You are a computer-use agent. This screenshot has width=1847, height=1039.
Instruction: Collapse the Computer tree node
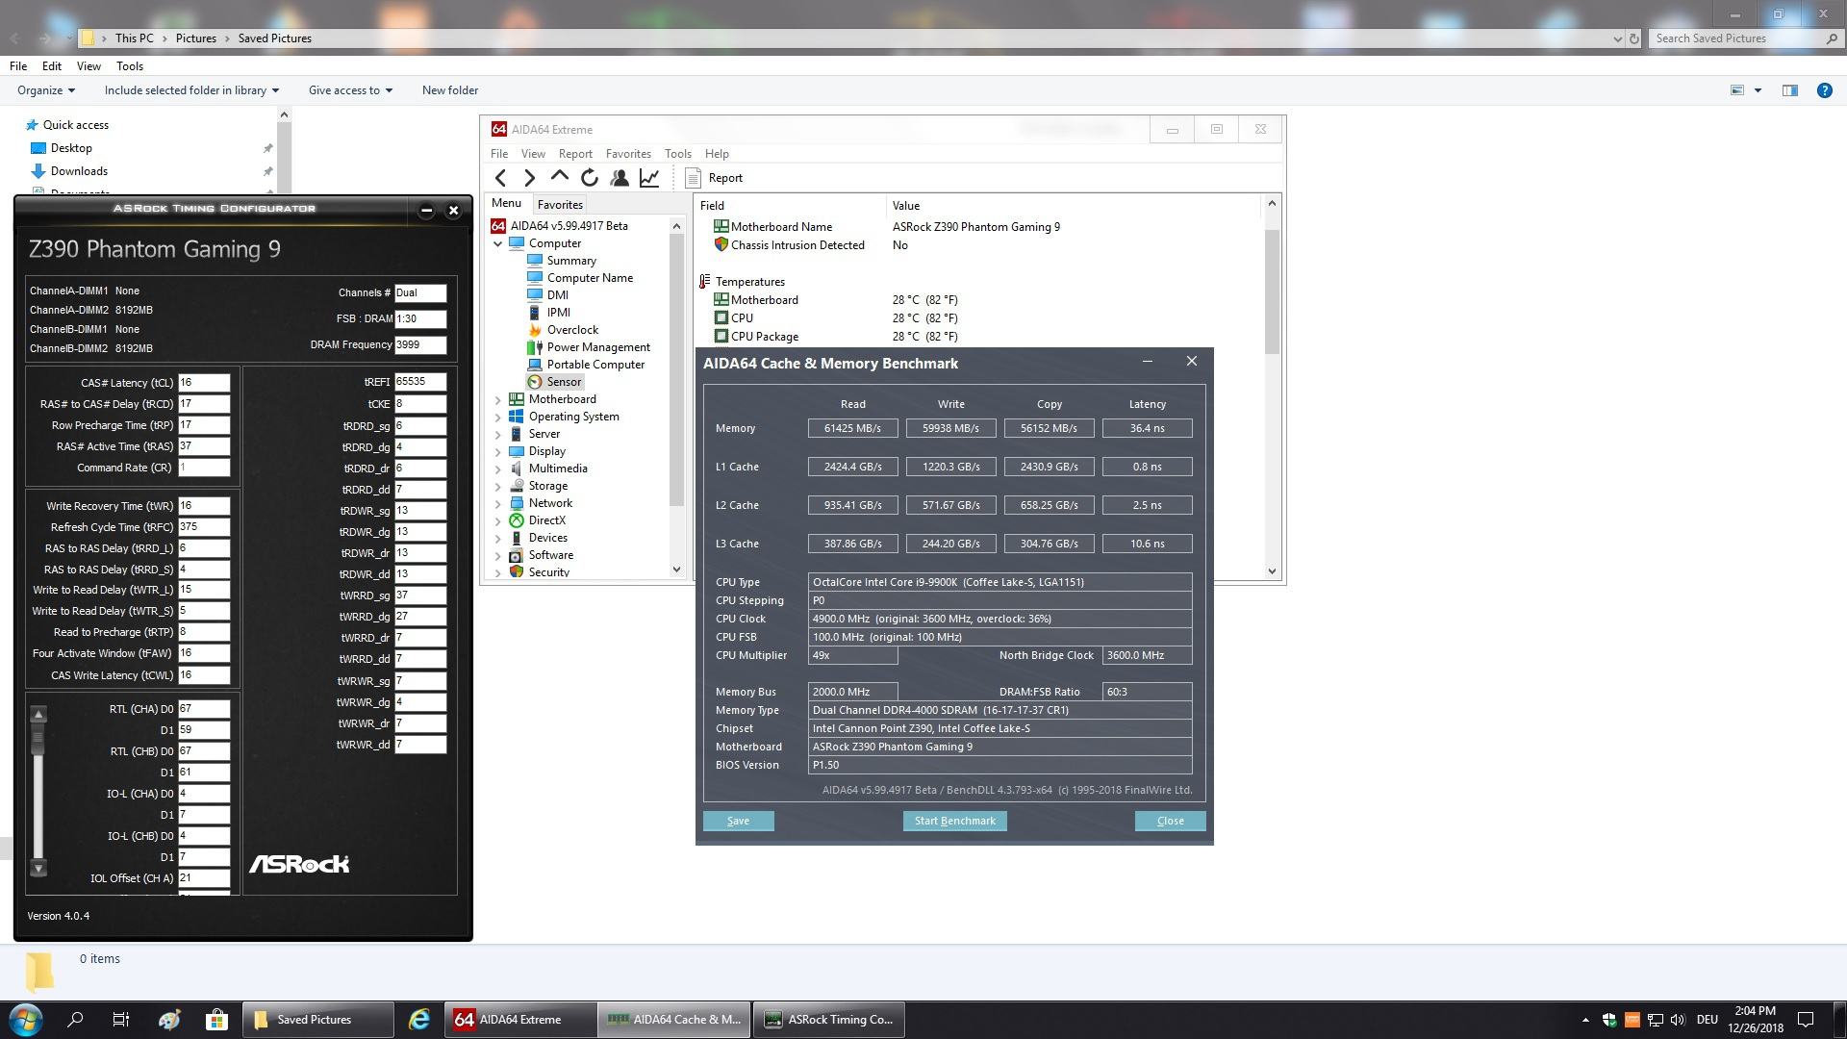pos(498,243)
